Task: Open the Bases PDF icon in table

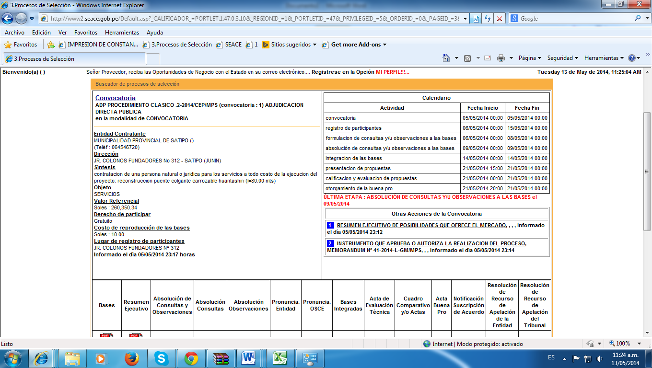Action: click(106, 335)
